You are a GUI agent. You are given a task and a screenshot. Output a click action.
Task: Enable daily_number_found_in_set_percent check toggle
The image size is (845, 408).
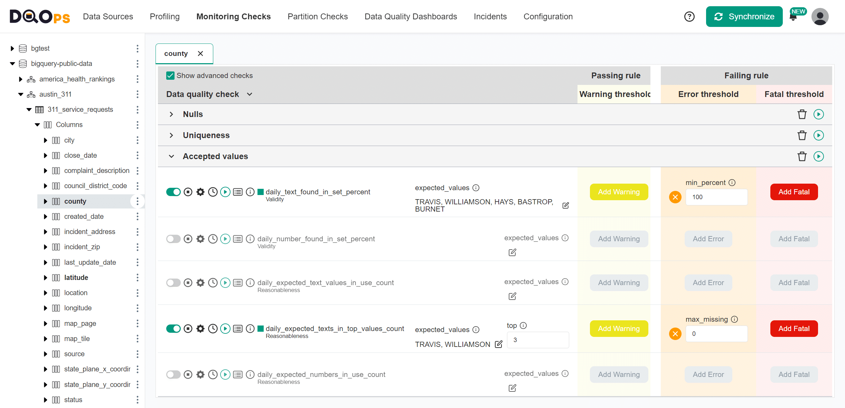point(173,239)
